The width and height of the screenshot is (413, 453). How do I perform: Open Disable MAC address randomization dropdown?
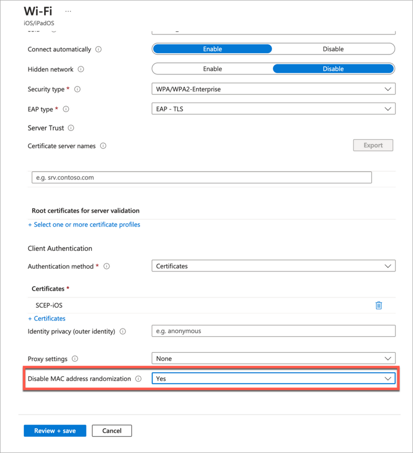[x=273, y=379]
